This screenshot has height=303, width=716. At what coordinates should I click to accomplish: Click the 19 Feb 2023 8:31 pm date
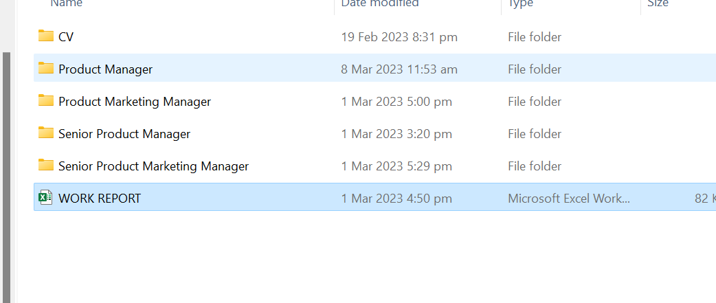coord(399,37)
